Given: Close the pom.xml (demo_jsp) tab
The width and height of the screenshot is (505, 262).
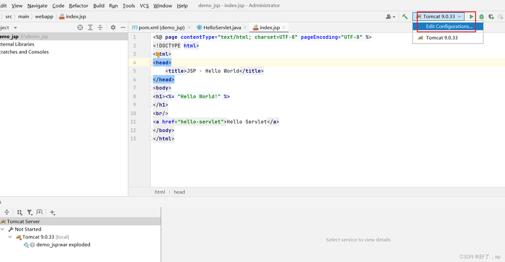Looking at the screenshot, I should pos(189,28).
